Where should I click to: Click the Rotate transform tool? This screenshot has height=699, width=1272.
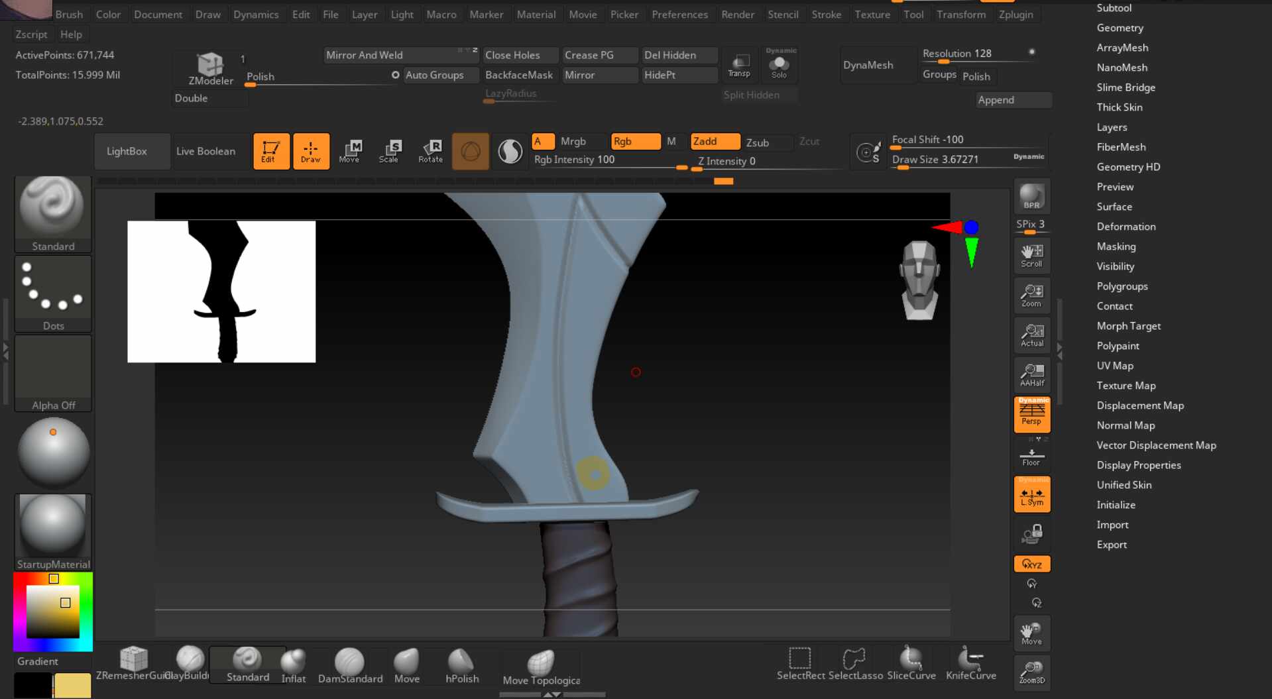pos(430,151)
